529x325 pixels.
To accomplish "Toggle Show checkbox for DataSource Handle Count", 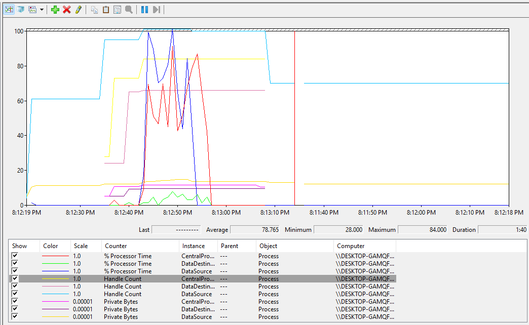I will point(15,294).
